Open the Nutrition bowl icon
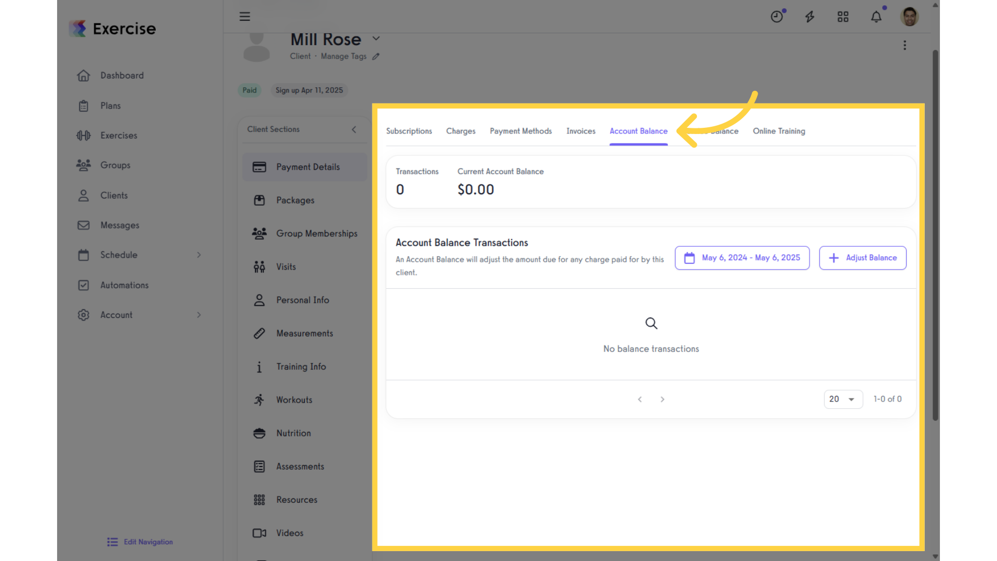 [259, 433]
